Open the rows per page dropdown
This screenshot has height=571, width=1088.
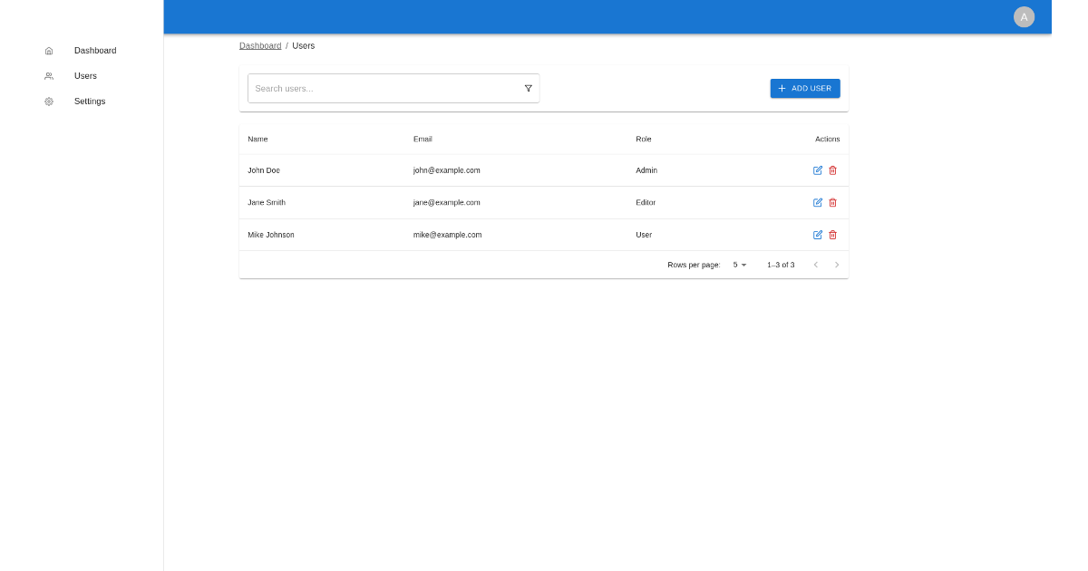point(738,264)
